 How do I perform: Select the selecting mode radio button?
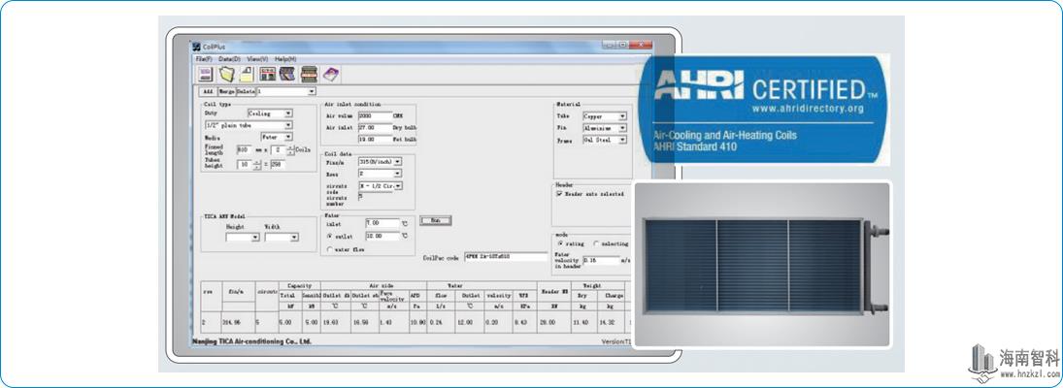click(x=597, y=243)
